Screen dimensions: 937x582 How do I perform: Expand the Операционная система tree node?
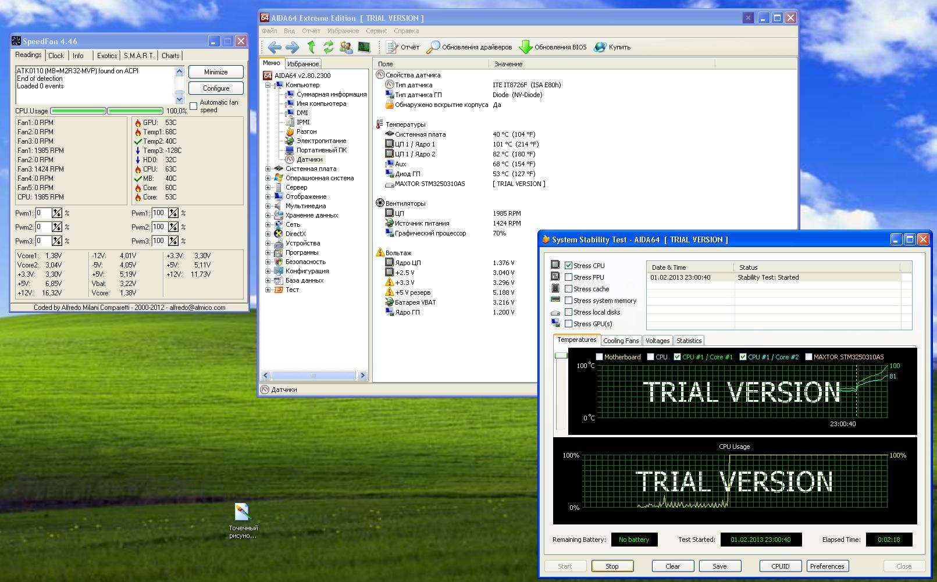268,178
